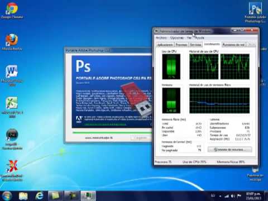
Task: Click the Monitor de recursos button
Action: coord(230,150)
